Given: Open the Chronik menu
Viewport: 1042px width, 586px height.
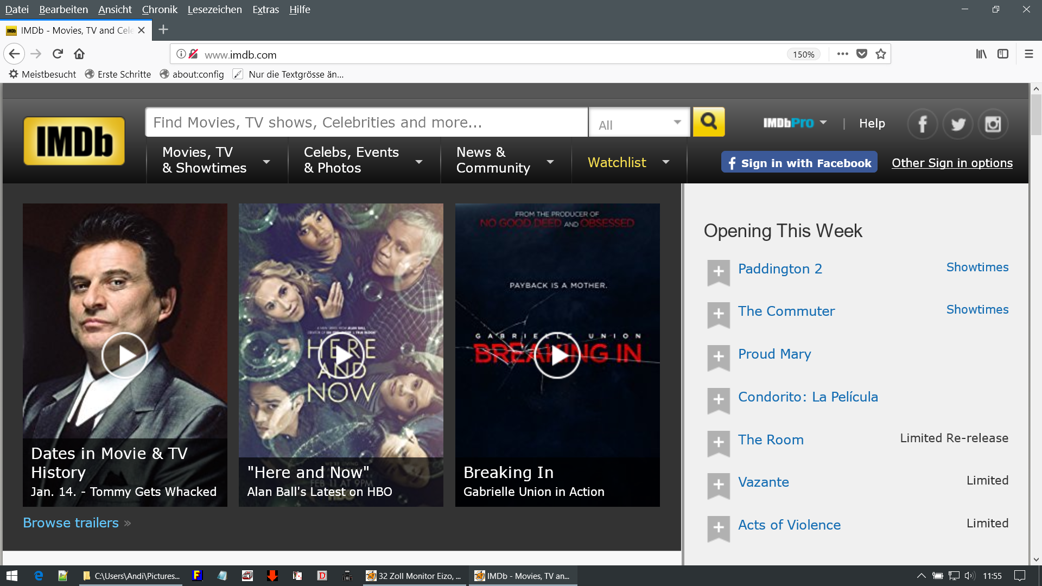Looking at the screenshot, I should pos(160,9).
